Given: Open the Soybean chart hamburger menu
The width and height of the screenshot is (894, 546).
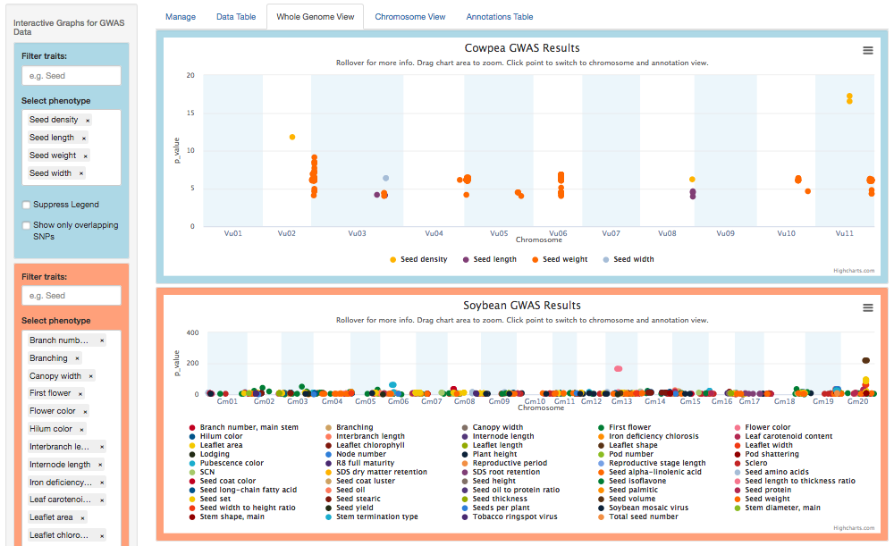Looking at the screenshot, I should (867, 307).
